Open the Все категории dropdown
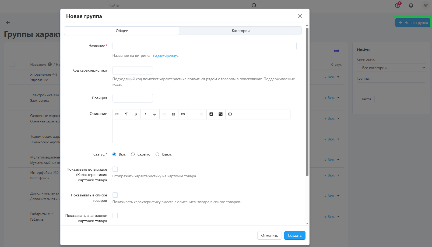 [x=391, y=68]
